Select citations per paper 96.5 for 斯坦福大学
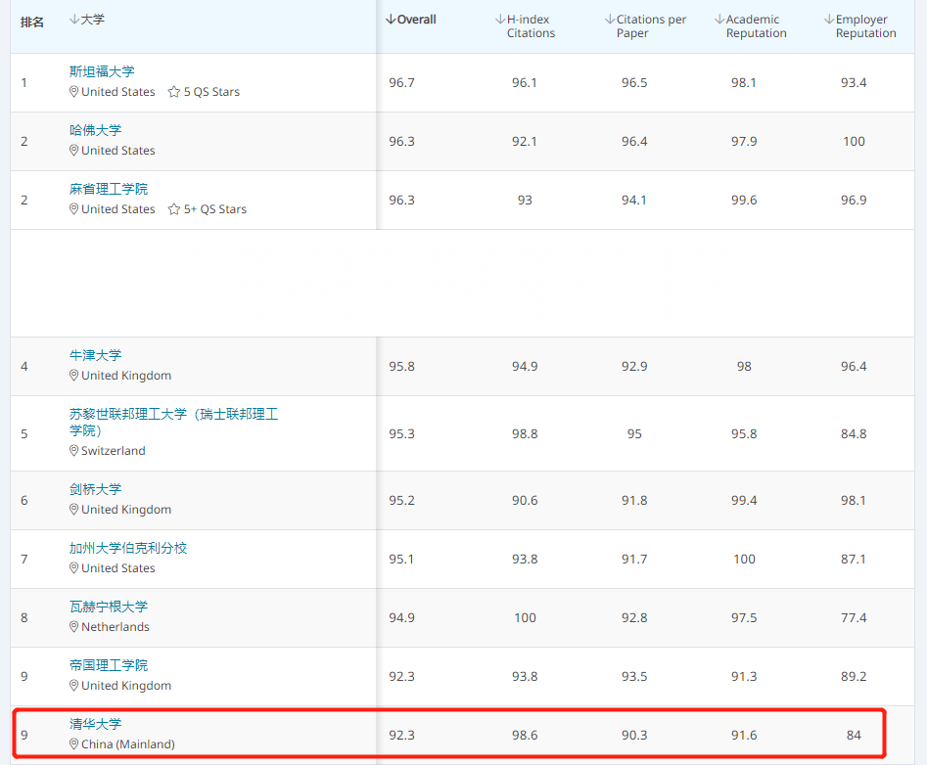Image resolution: width=927 pixels, height=765 pixels. tap(634, 83)
